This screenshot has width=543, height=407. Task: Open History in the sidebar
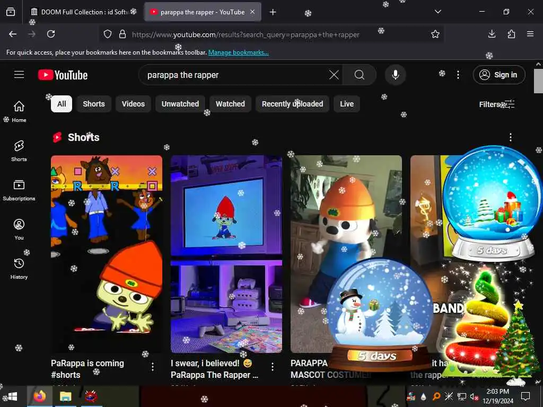(19, 268)
